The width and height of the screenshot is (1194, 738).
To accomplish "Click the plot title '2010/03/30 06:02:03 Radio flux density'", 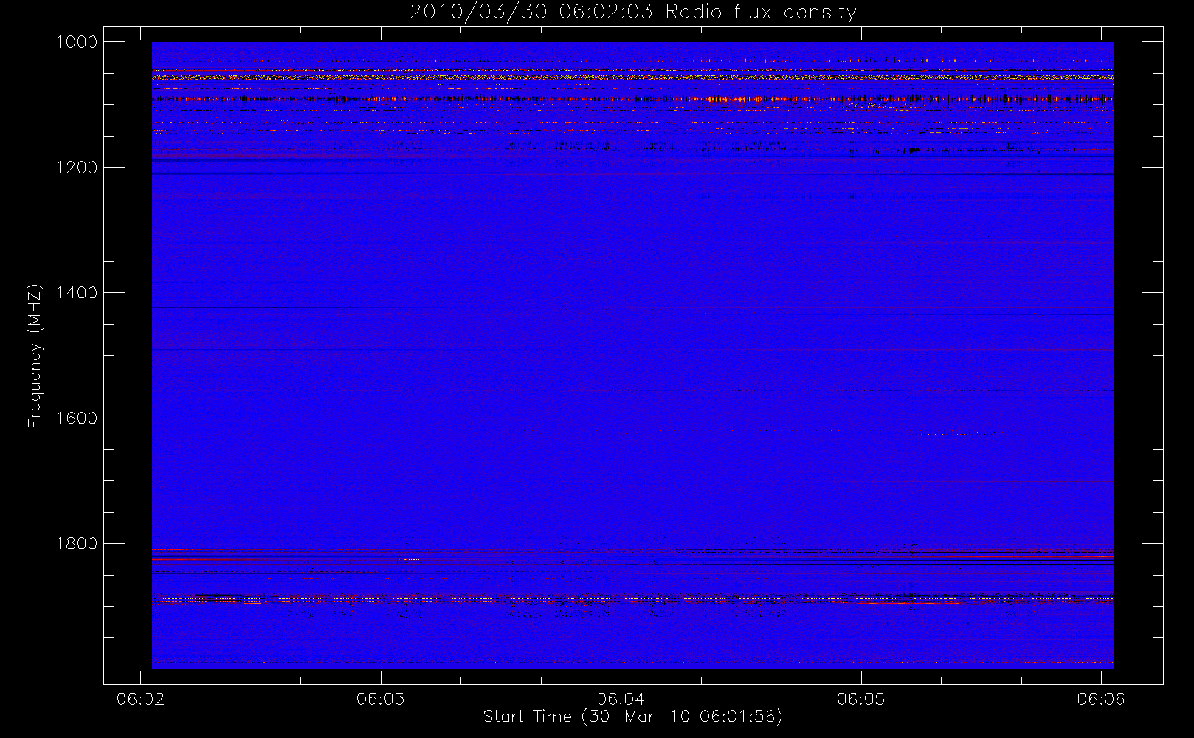I will 632,13.
